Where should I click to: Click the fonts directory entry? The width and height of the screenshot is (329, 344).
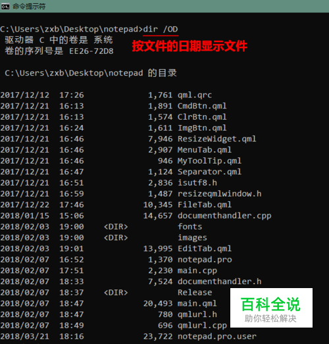pyautogui.click(x=190, y=227)
